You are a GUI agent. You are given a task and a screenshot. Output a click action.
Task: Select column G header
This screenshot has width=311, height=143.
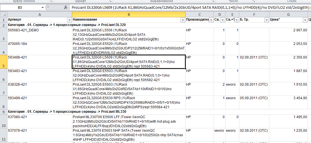coord(288,14)
